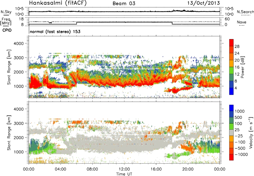The image size is (254, 176).
Task: Click the 500 label on velocity color bar
Action: click(239, 118)
